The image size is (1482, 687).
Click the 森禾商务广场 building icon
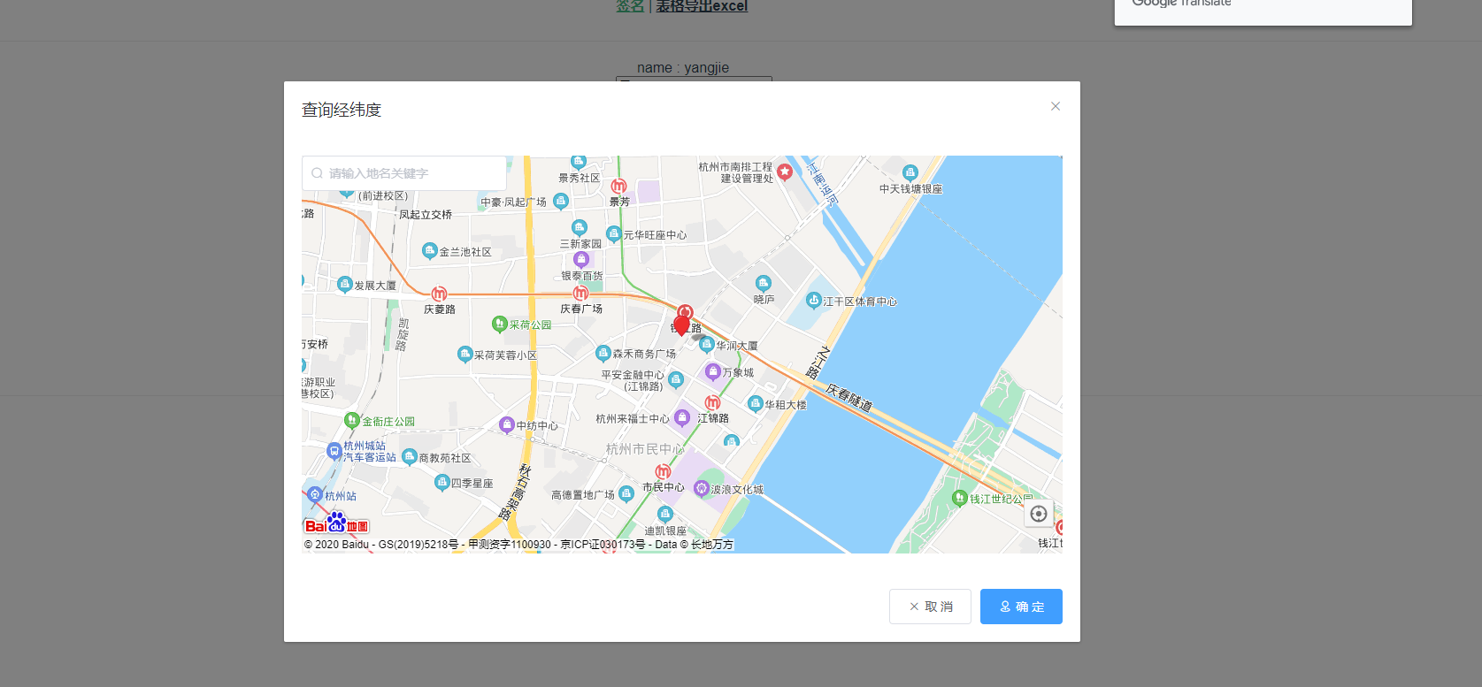click(603, 353)
